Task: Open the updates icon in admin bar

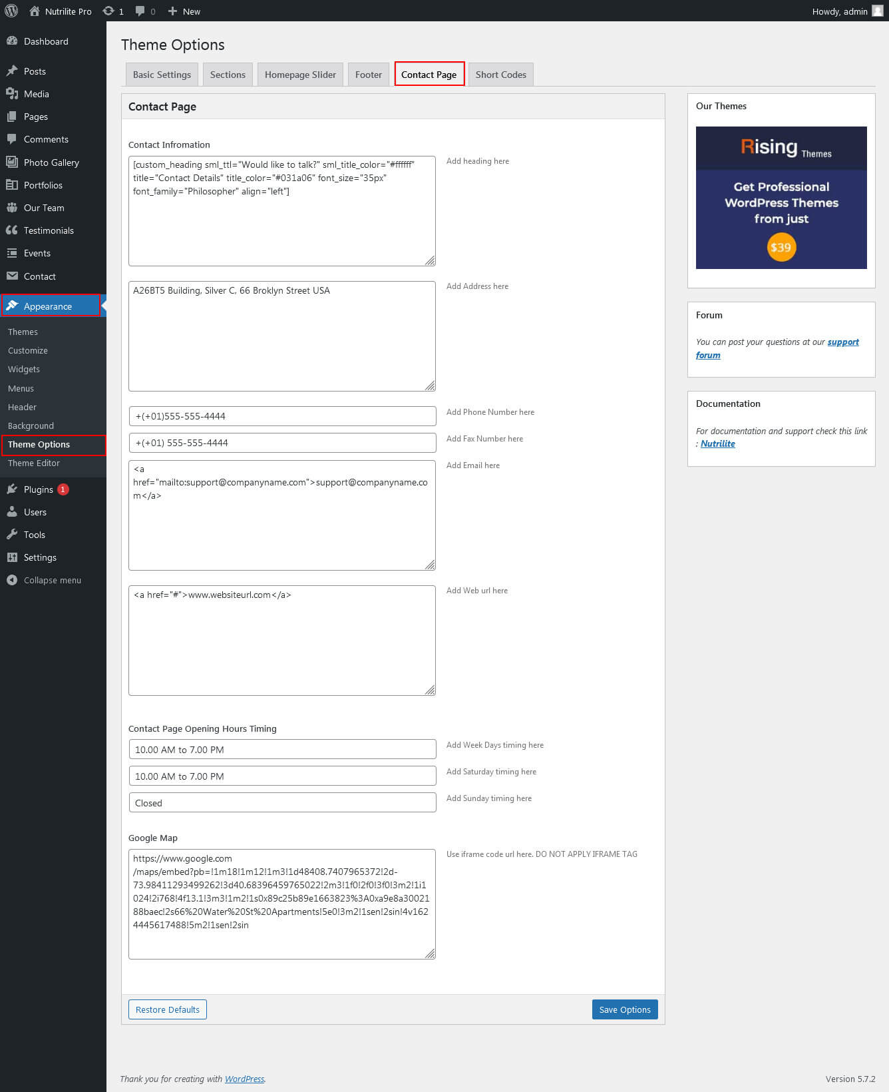Action: point(108,11)
